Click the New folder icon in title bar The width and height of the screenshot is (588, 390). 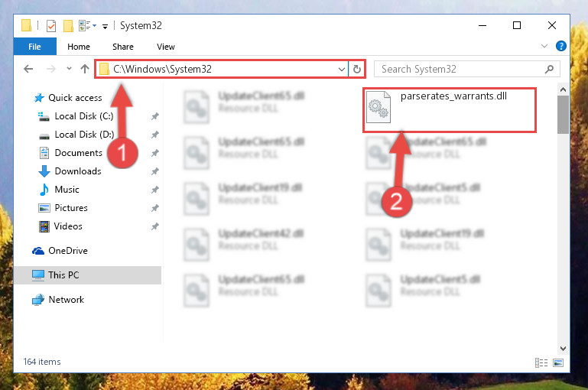click(x=68, y=26)
